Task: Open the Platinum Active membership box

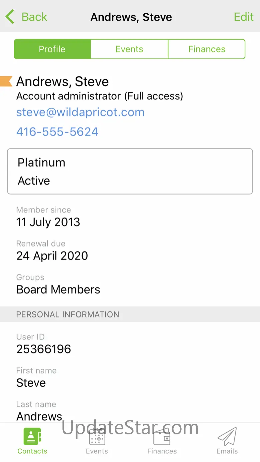Action: (x=130, y=171)
